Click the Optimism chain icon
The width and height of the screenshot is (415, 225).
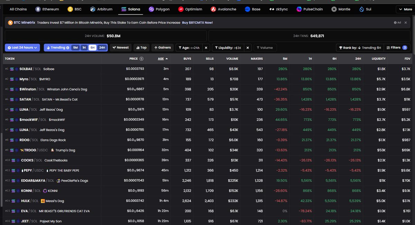click(181, 9)
